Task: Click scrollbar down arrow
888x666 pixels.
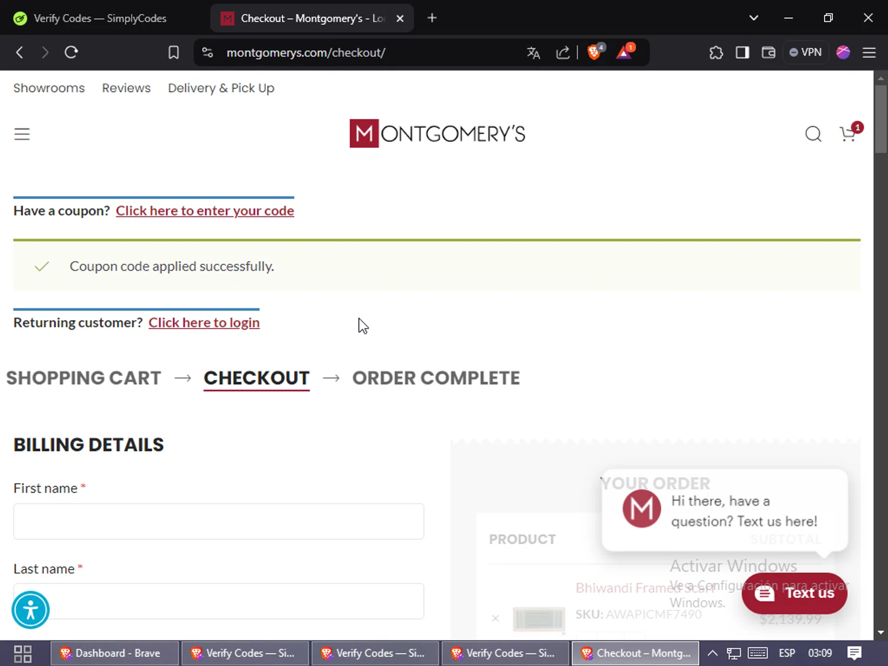Action: 881,632
